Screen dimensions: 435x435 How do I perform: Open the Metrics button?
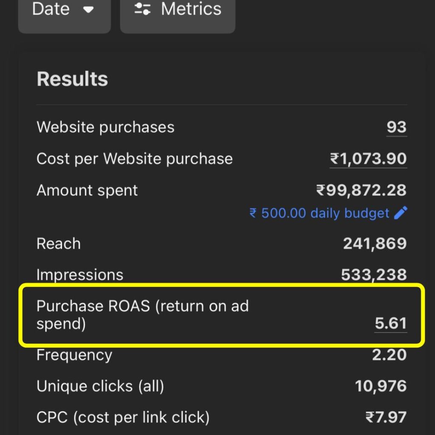point(178,9)
